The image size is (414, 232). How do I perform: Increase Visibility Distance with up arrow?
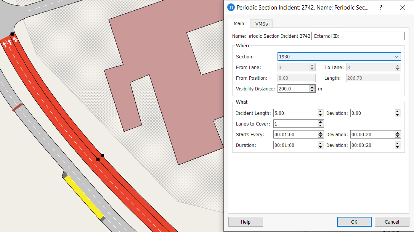(312, 87)
